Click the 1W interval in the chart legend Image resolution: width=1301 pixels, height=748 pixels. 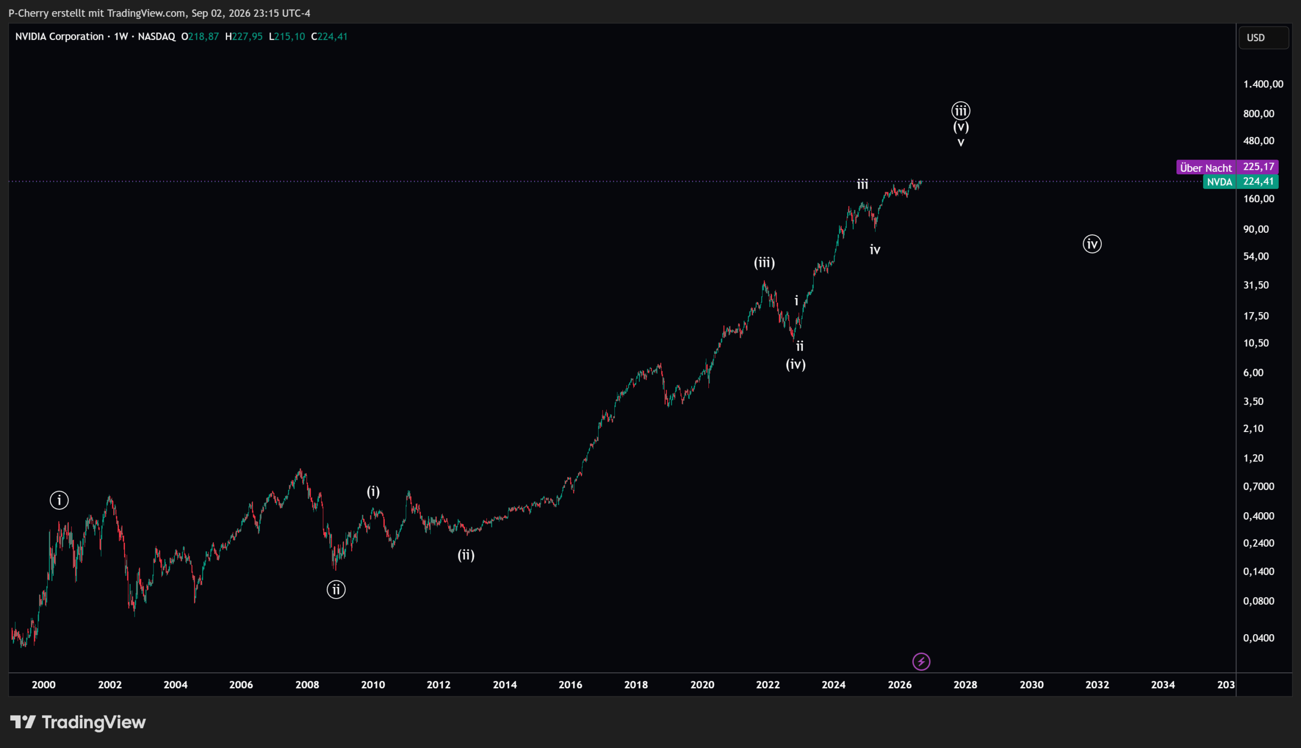(121, 37)
